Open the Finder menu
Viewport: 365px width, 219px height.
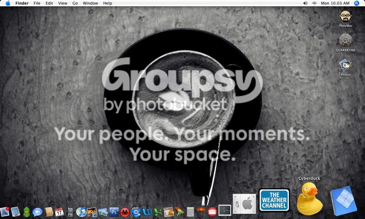click(x=22, y=3)
